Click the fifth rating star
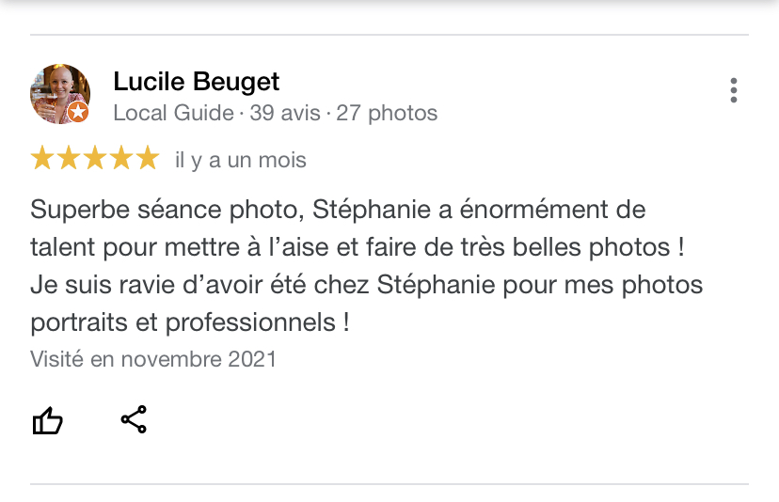The image size is (779, 502). (x=148, y=158)
